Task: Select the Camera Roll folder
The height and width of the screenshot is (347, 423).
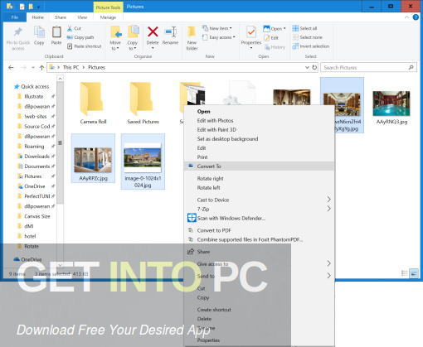Action: point(93,103)
